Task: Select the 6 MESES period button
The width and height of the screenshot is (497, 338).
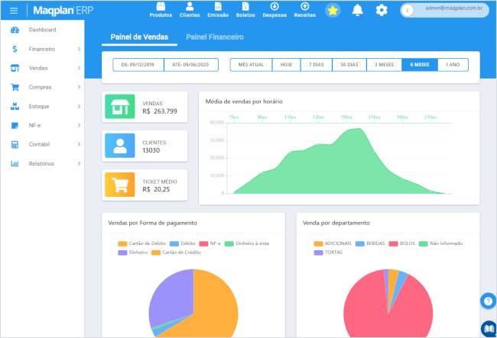Action: pos(420,65)
